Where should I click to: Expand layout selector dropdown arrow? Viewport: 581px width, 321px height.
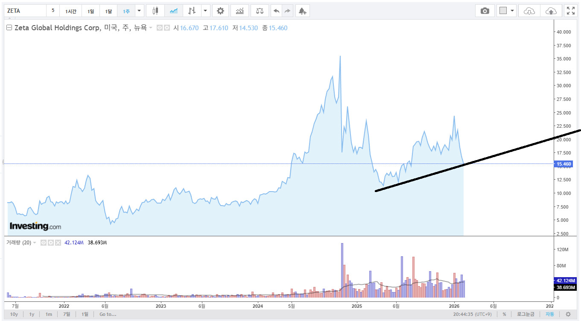click(512, 11)
